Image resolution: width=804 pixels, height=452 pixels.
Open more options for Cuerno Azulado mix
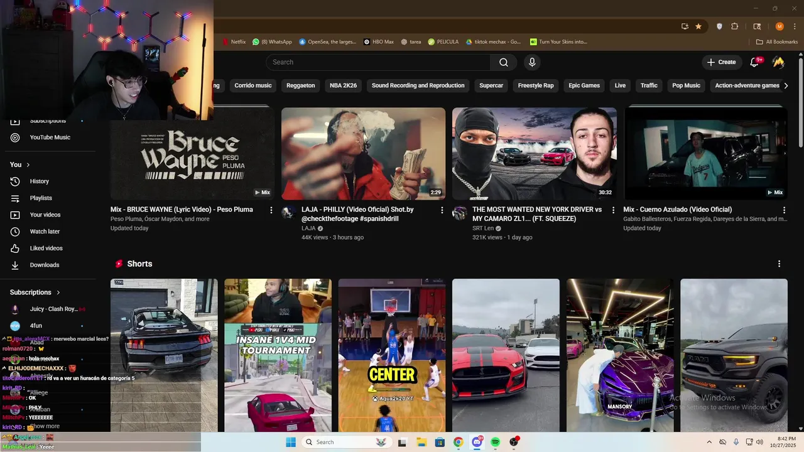(784, 210)
